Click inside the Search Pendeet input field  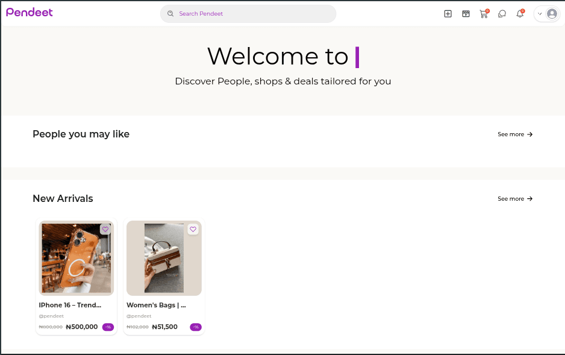click(248, 13)
